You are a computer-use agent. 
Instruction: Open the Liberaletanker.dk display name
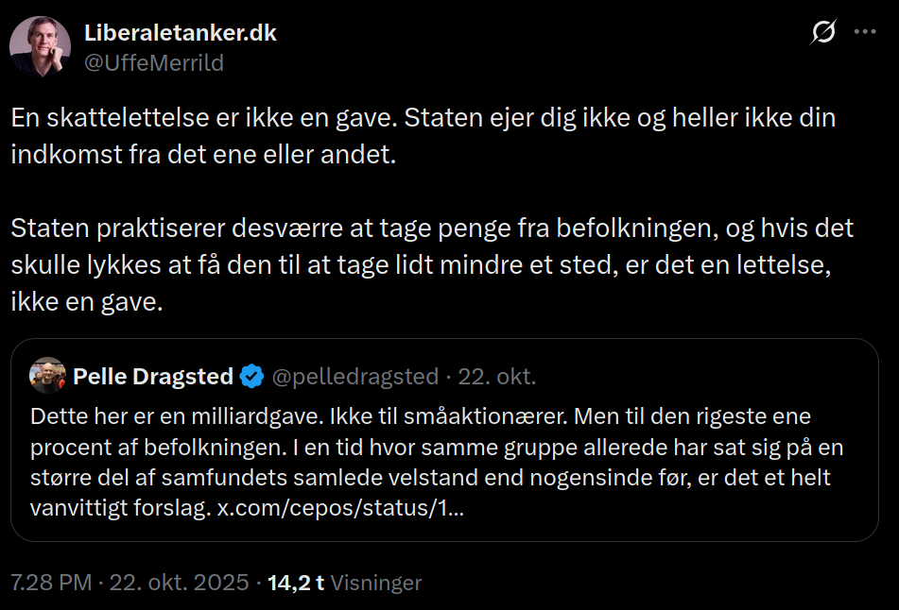coord(180,33)
